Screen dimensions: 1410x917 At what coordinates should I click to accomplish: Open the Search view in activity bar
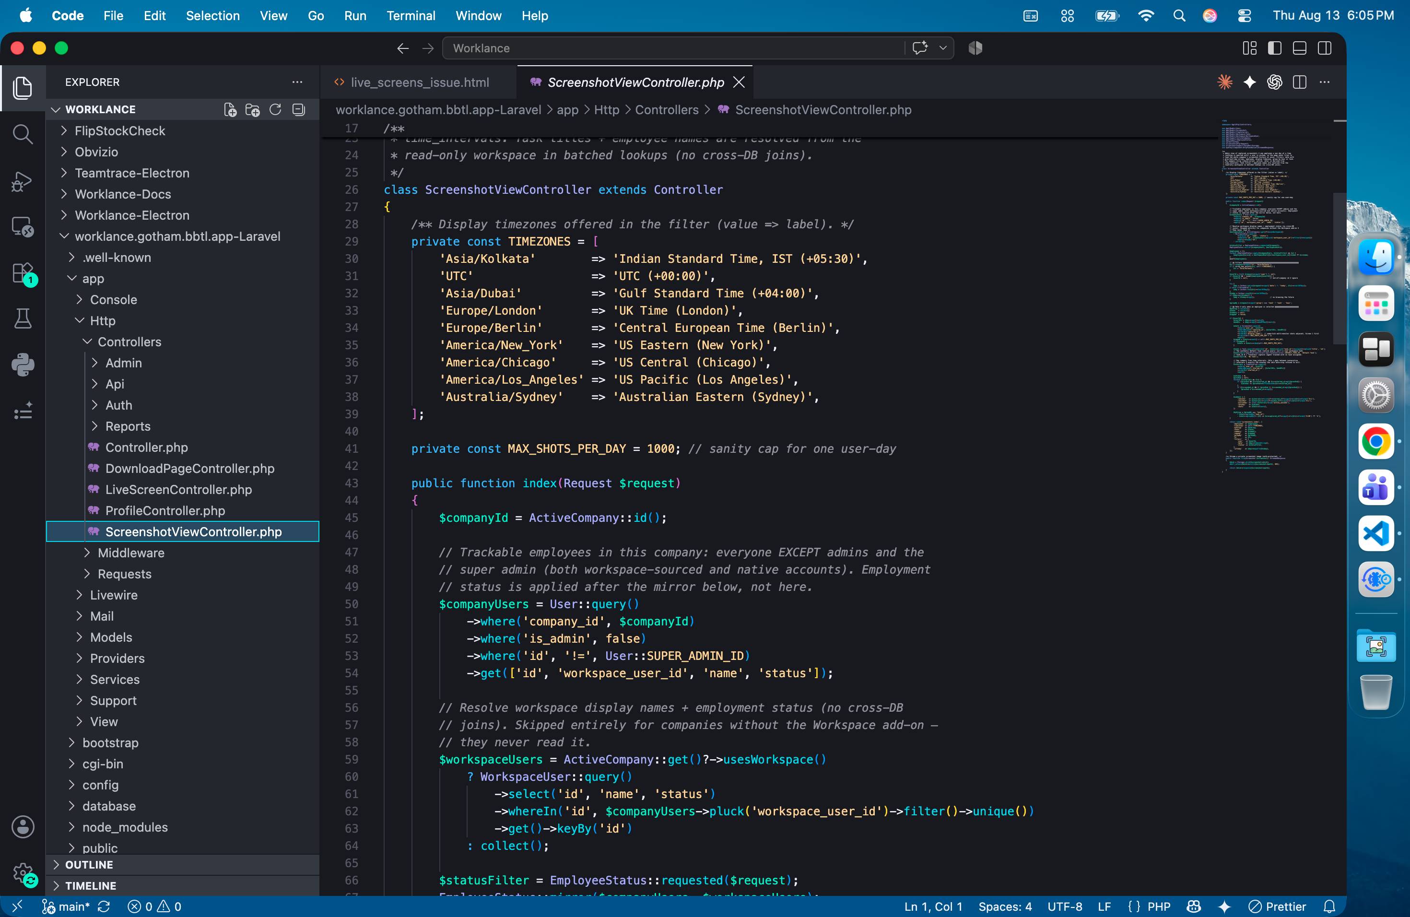23,134
